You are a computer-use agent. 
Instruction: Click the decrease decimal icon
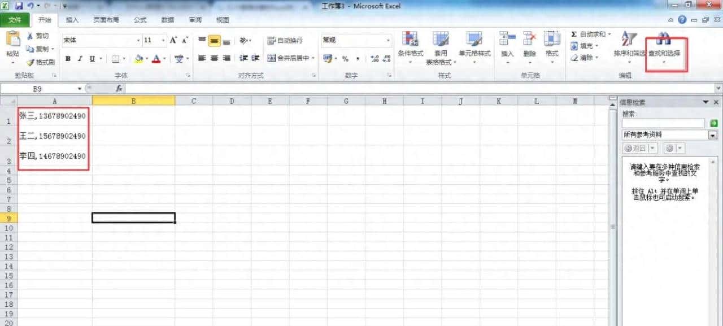coord(386,59)
